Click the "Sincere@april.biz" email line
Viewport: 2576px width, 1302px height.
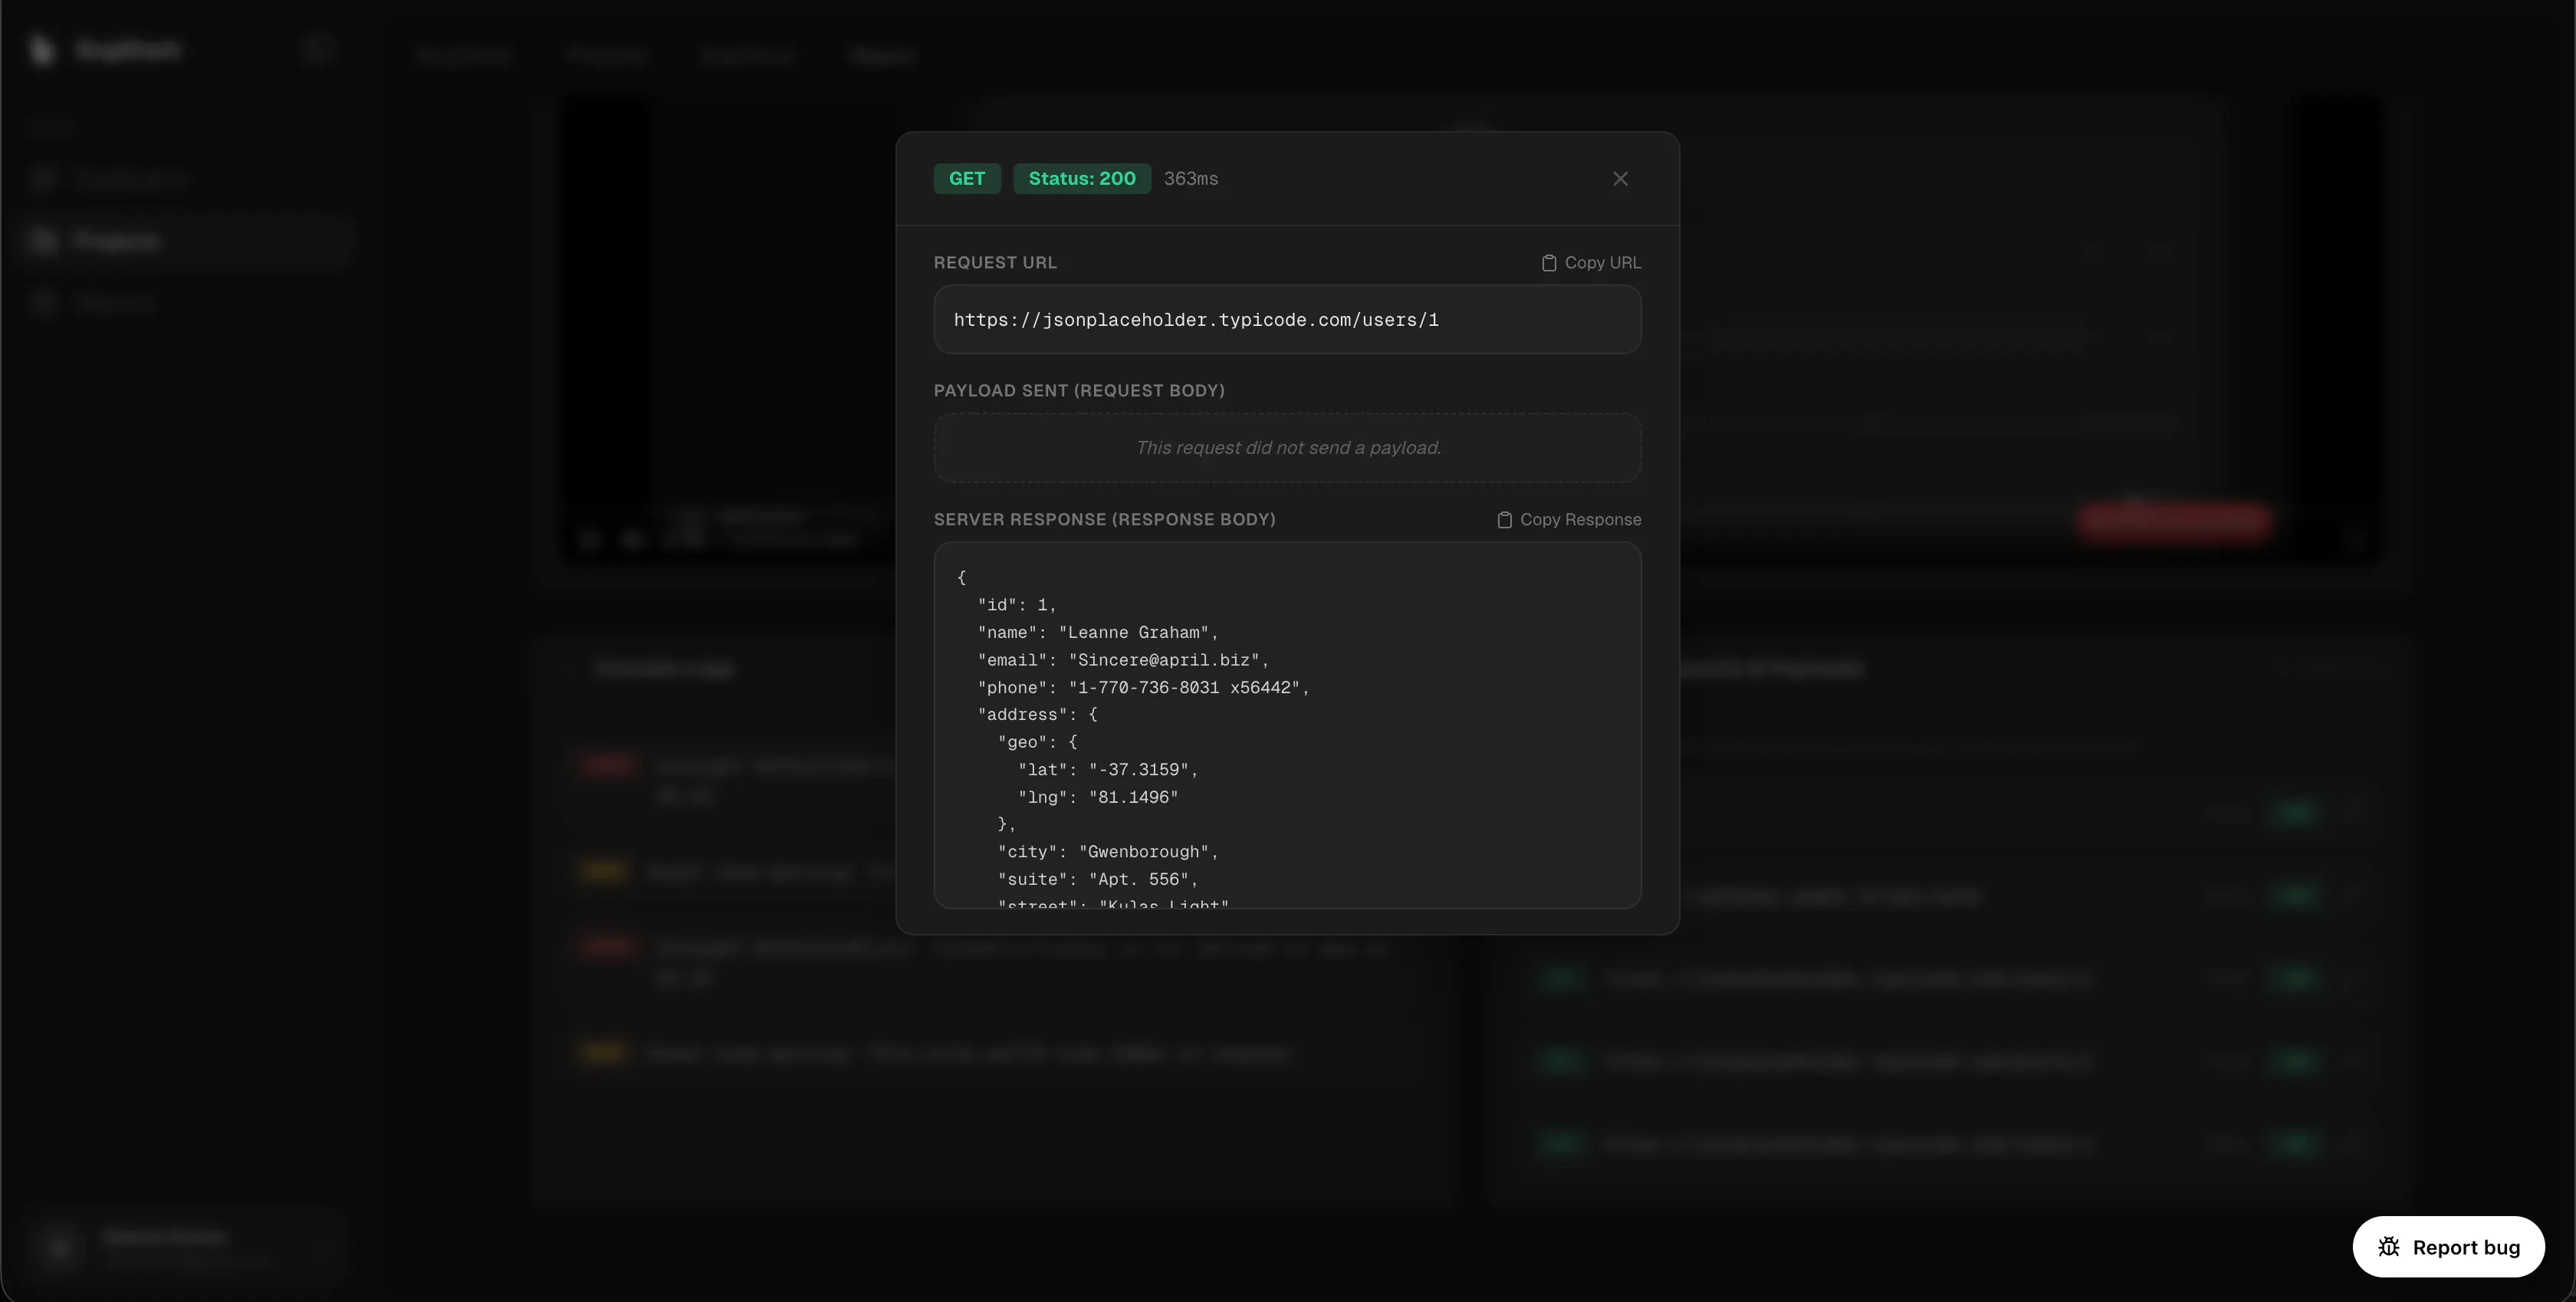1123,661
